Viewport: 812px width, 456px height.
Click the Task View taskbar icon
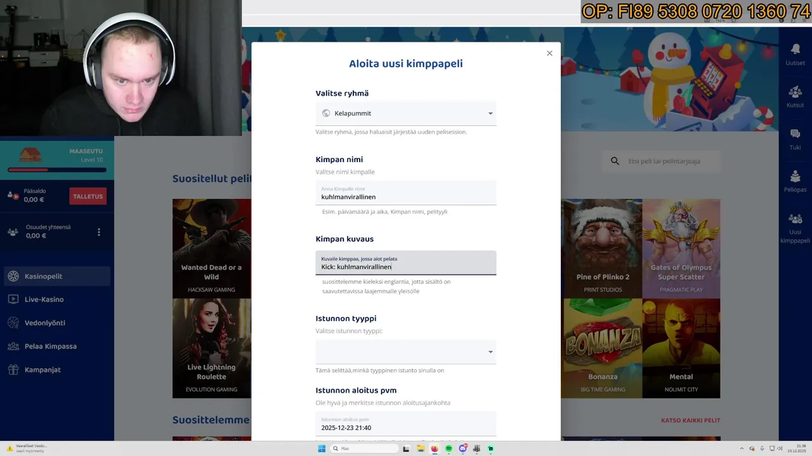click(x=406, y=448)
